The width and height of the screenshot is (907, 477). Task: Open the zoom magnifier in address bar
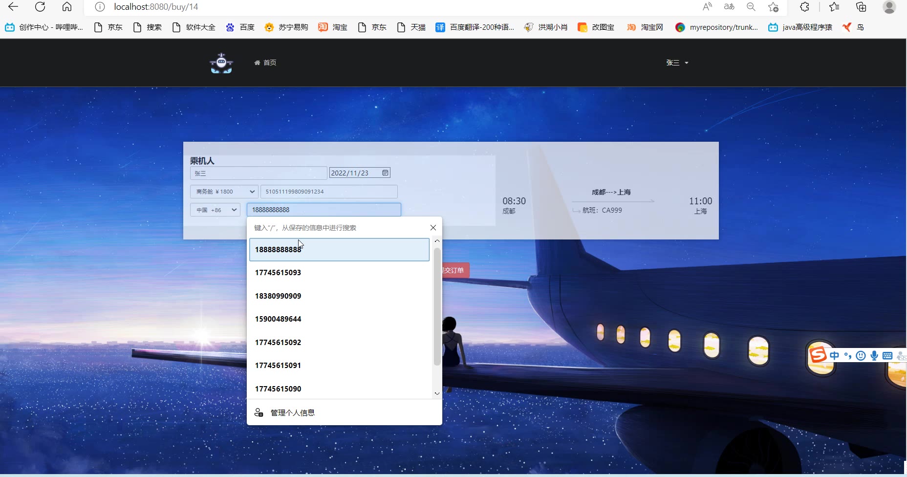[751, 7]
